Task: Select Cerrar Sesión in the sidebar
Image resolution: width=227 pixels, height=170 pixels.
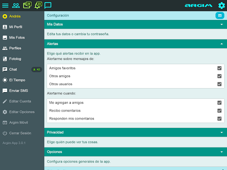Action: [22, 133]
